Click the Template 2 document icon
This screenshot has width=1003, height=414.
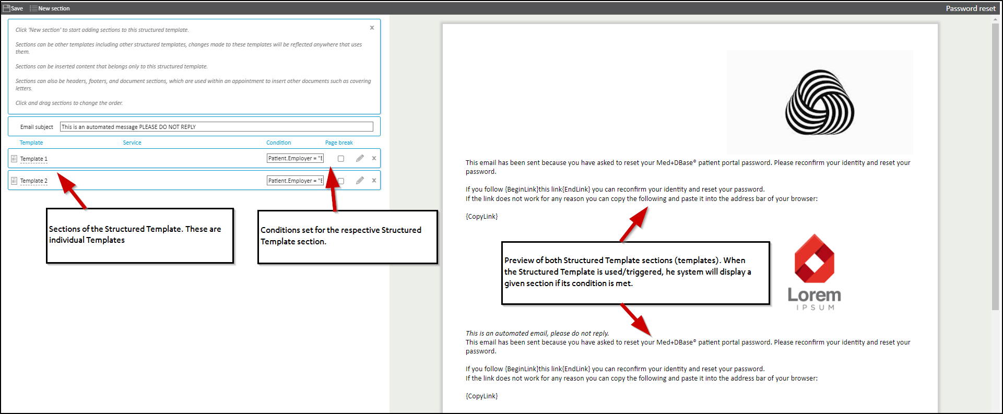click(14, 181)
